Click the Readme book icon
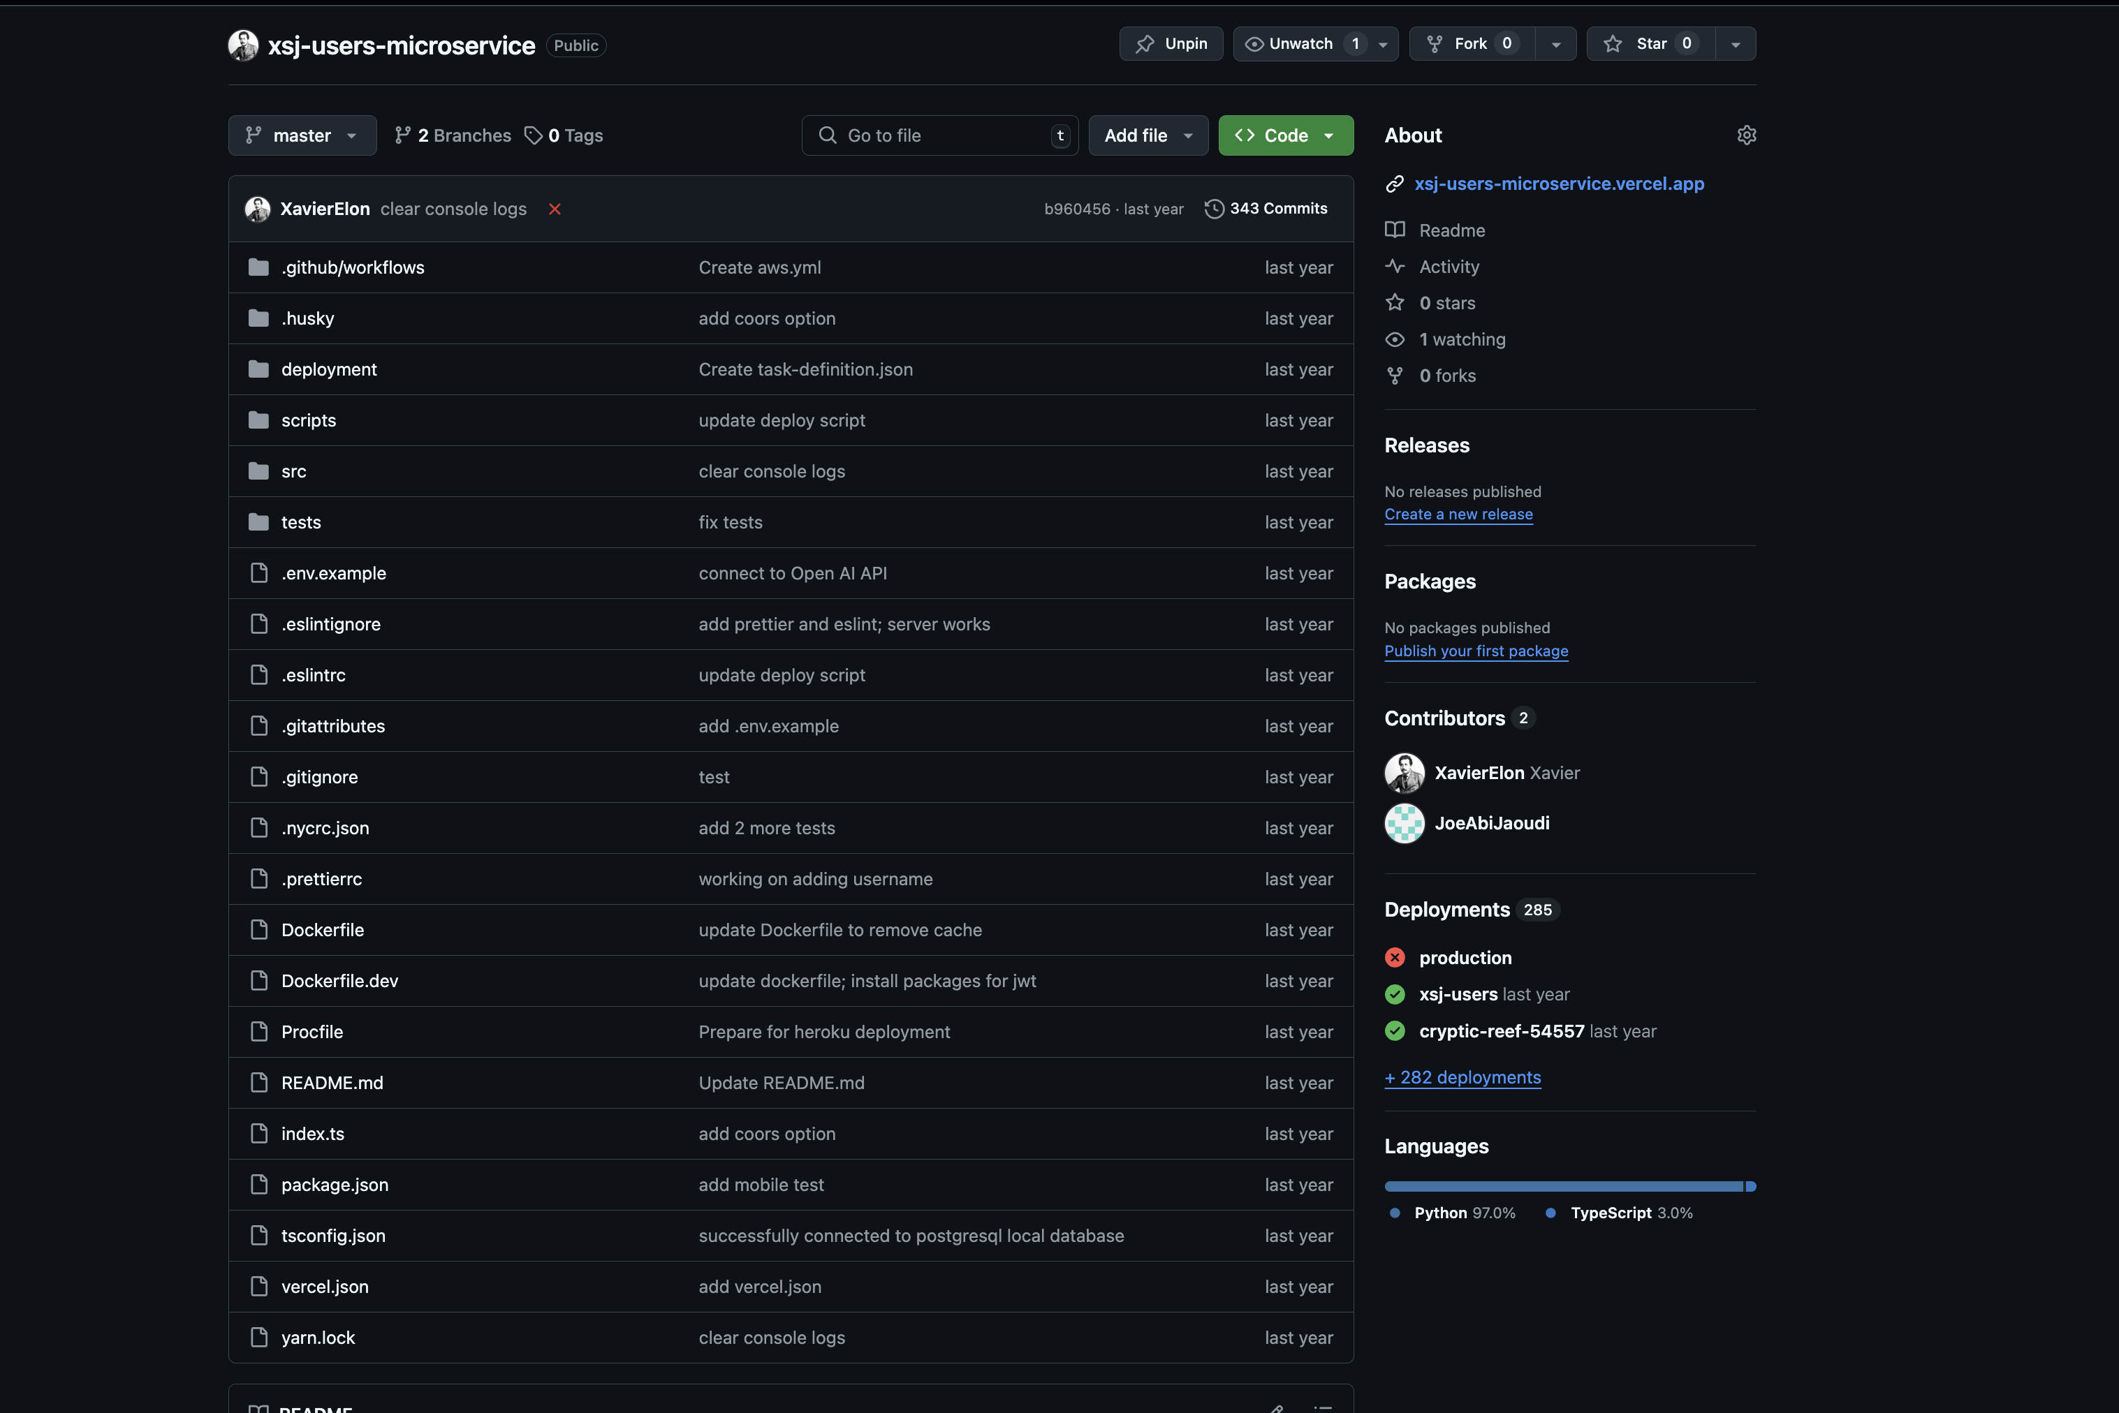This screenshot has height=1413, width=2119. [x=1394, y=230]
